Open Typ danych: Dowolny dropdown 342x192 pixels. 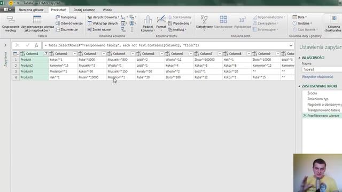(x=103, y=17)
